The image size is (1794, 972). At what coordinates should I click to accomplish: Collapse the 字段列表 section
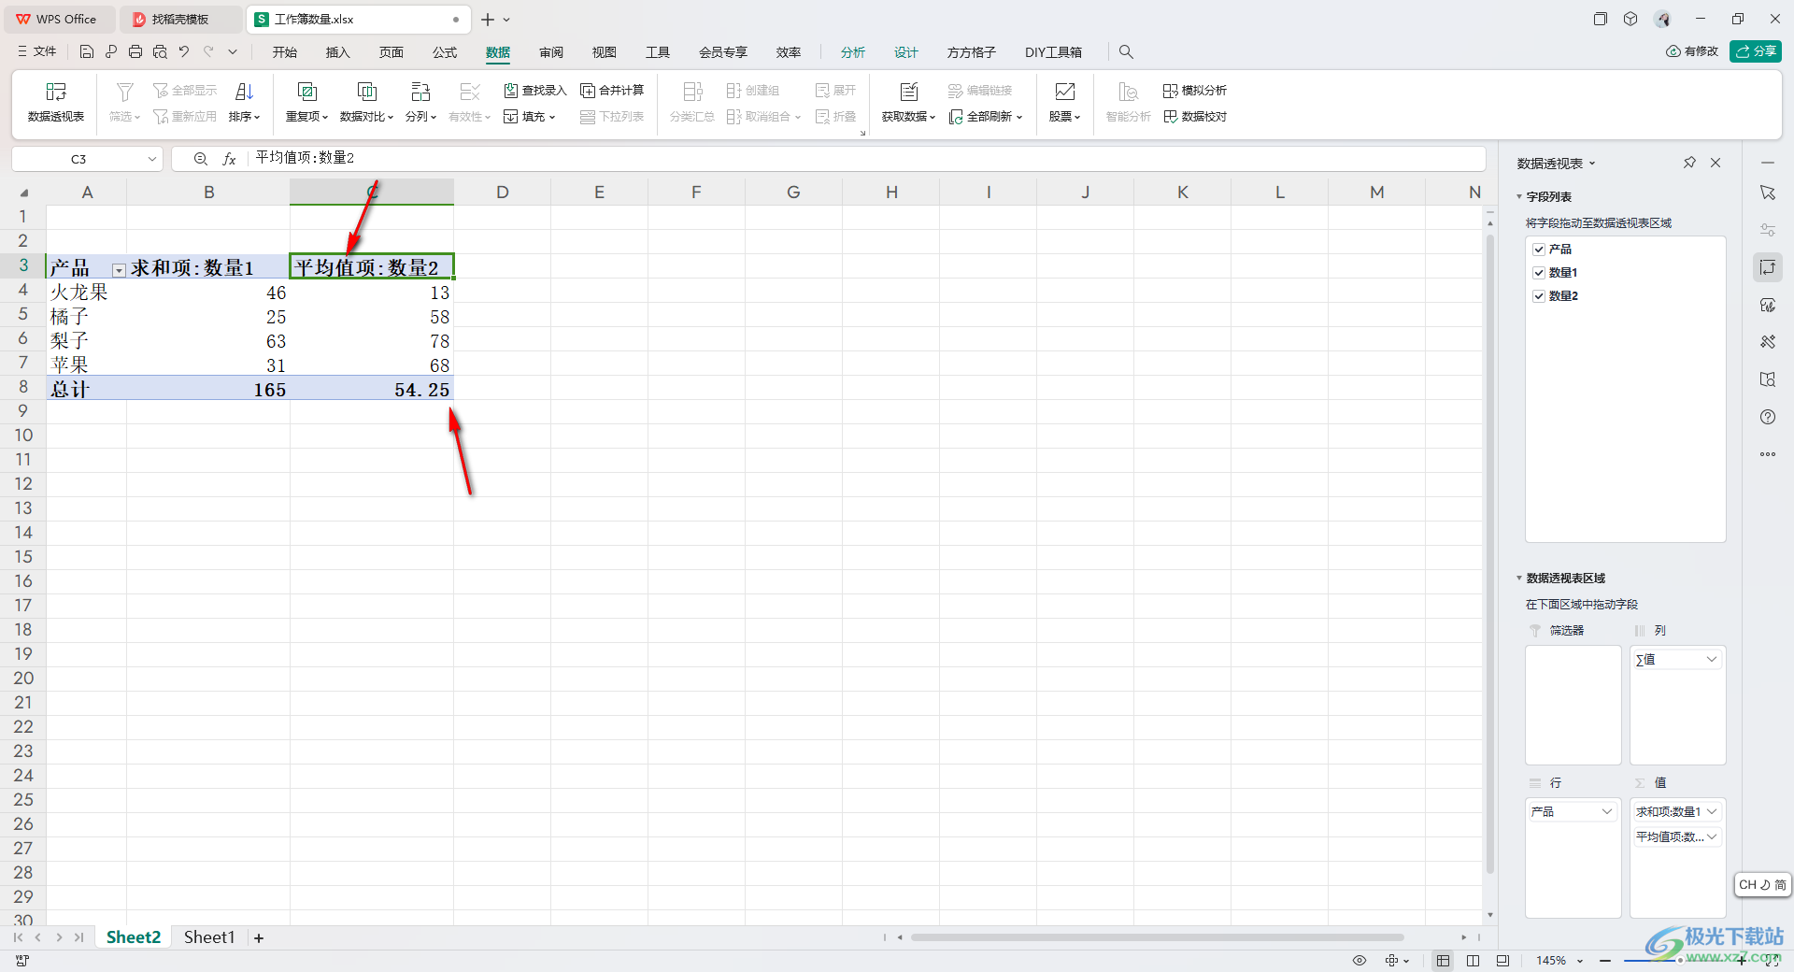[x=1519, y=197]
